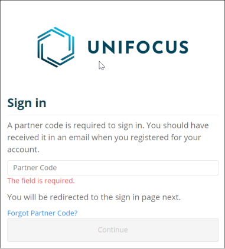
Task: Click the red 'The field is required.' message
Action: click(41, 181)
